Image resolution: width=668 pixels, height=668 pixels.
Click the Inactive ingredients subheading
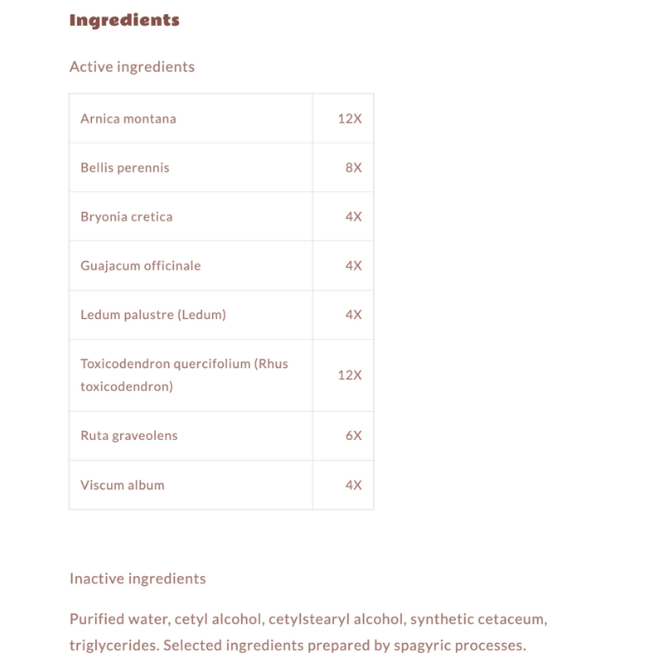[x=138, y=579]
